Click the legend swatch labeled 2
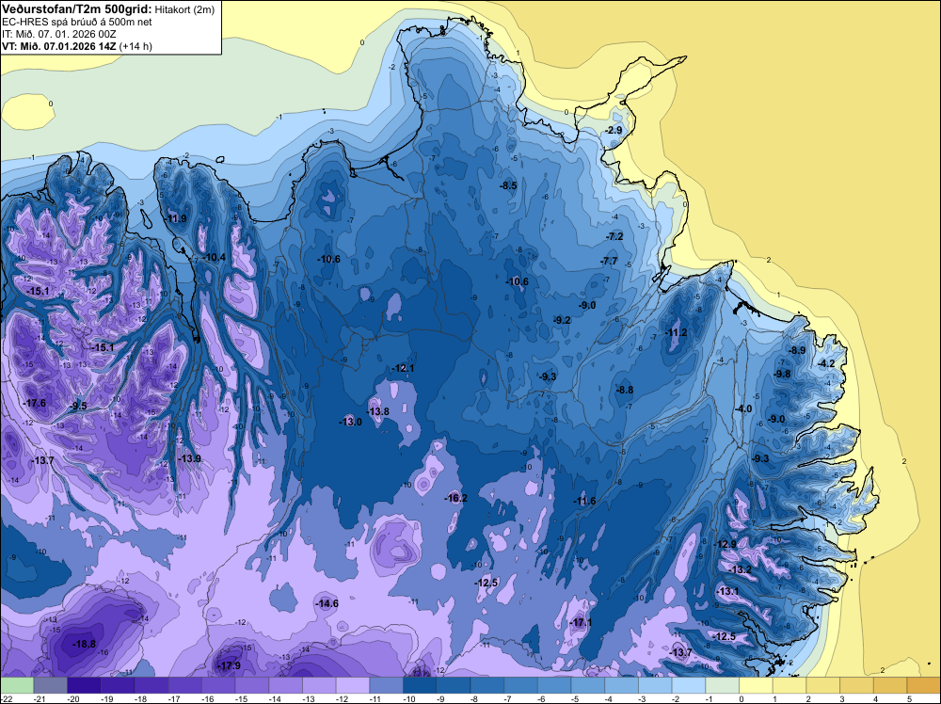The width and height of the screenshot is (941, 704). point(823,685)
